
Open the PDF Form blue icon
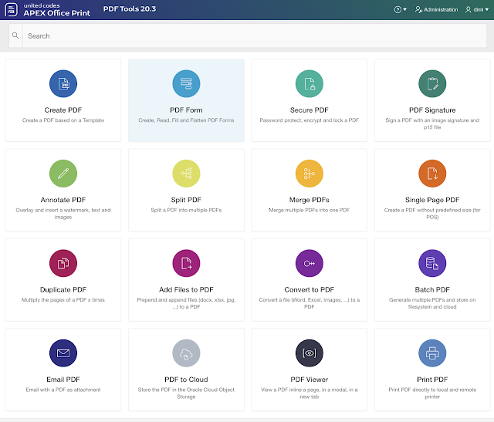186,83
